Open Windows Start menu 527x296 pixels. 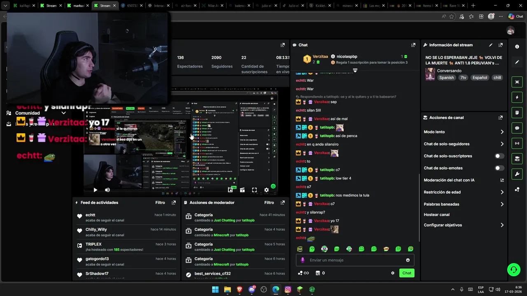coord(215,289)
